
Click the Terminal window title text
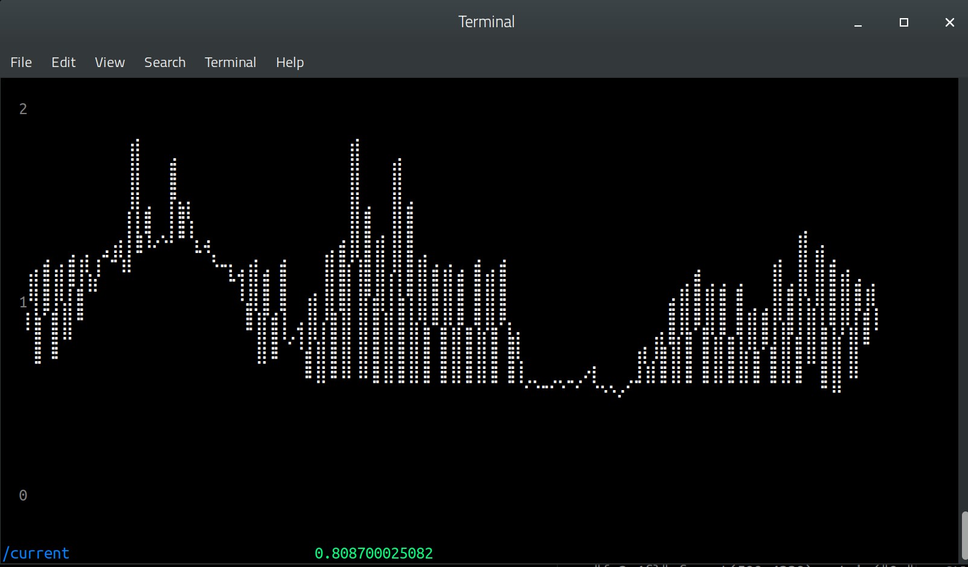(486, 22)
